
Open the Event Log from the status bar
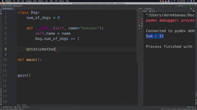click(x=191, y=107)
